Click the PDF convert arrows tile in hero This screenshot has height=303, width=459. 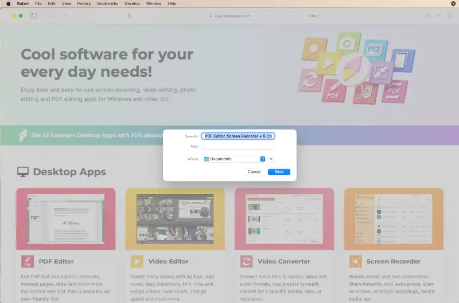click(x=395, y=91)
